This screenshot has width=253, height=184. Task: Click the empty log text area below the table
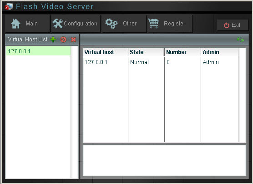pyautogui.click(x=164, y=160)
